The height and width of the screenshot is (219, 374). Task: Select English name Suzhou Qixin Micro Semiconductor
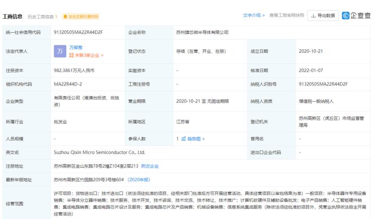pyautogui.click(x=100, y=153)
